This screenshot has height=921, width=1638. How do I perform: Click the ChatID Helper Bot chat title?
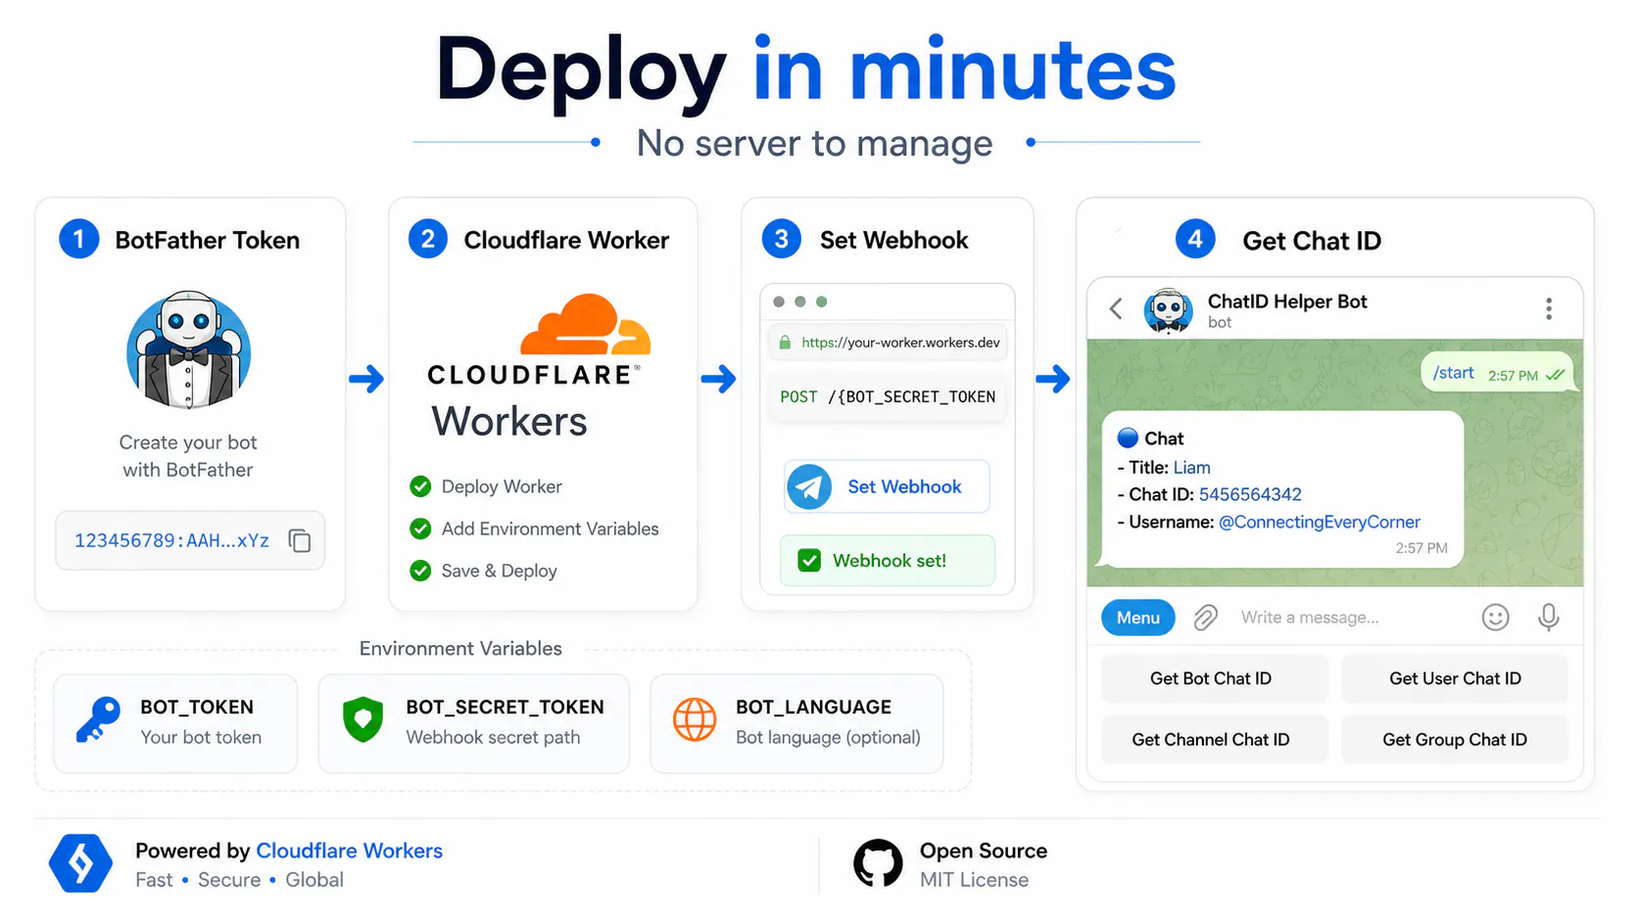coord(1287,301)
